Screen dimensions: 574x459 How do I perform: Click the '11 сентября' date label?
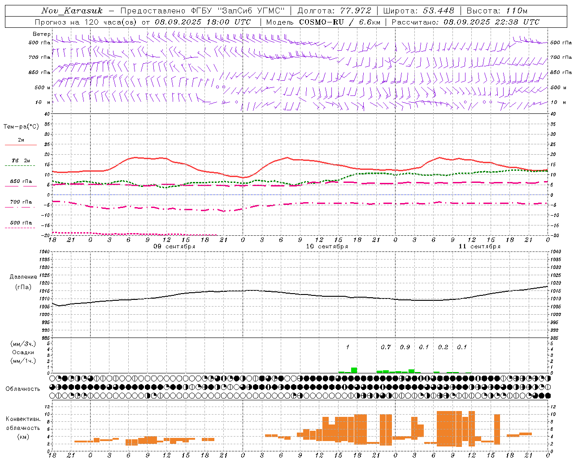point(479,247)
